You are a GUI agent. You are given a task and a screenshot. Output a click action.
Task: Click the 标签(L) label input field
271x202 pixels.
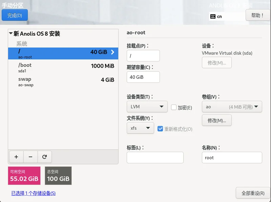coord(155,158)
